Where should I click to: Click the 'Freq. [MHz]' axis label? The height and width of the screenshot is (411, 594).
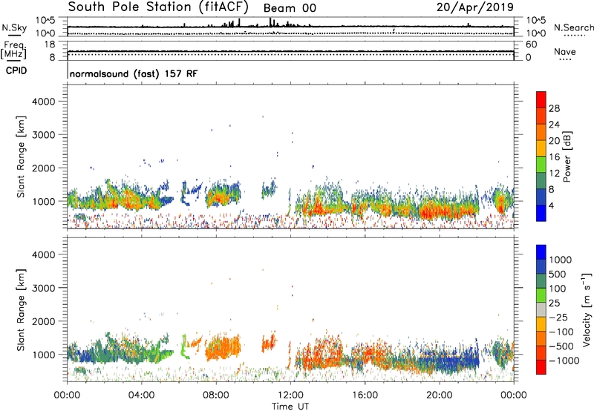(x=14, y=50)
